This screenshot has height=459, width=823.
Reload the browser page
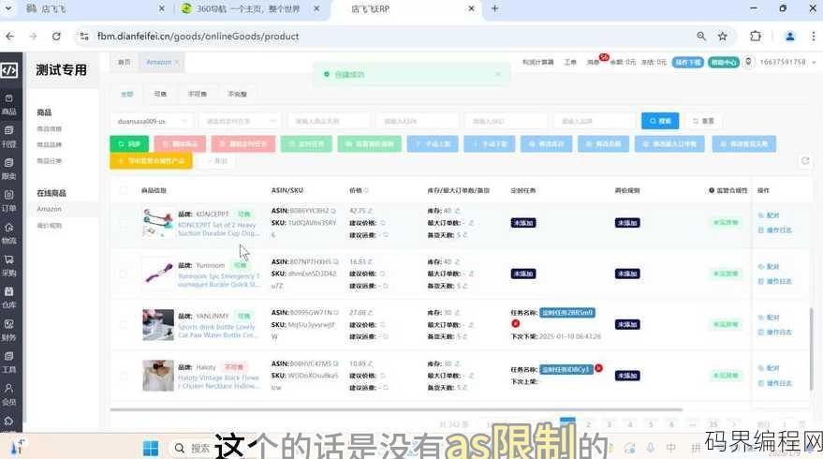[x=56, y=37]
